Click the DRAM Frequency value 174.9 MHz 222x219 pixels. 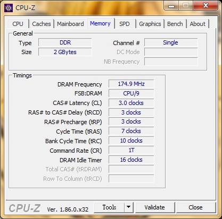click(131, 84)
